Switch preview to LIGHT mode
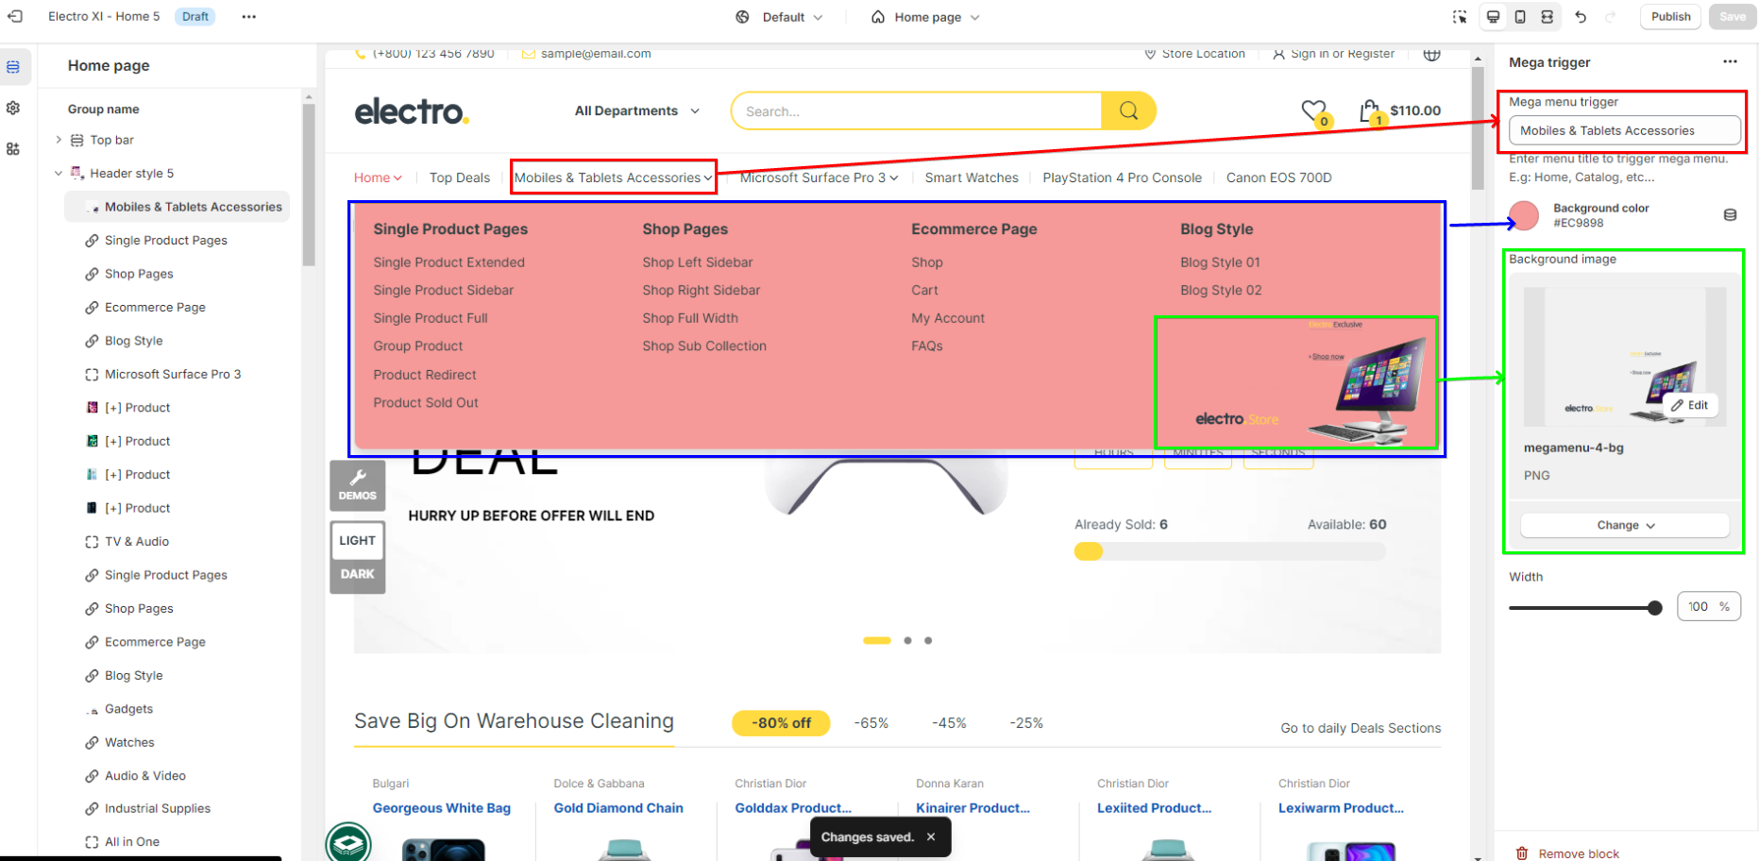The width and height of the screenshot is (1759, 861). pos(358,541)
